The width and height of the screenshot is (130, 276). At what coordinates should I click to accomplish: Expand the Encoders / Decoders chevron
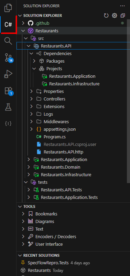tap(23, 236)
